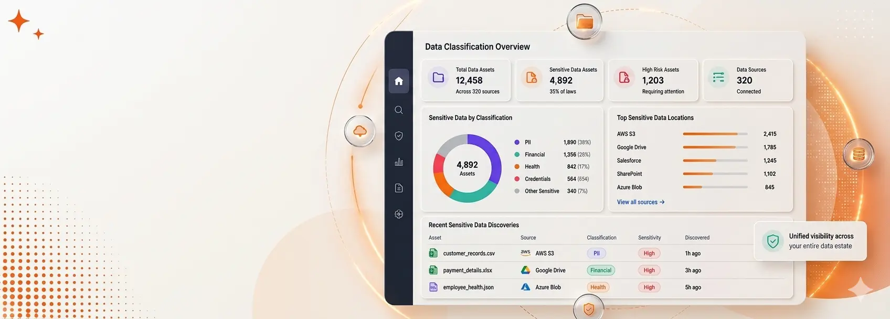
Task: Click the red file icon in High Risk Assets card
Action: [624, 78]
